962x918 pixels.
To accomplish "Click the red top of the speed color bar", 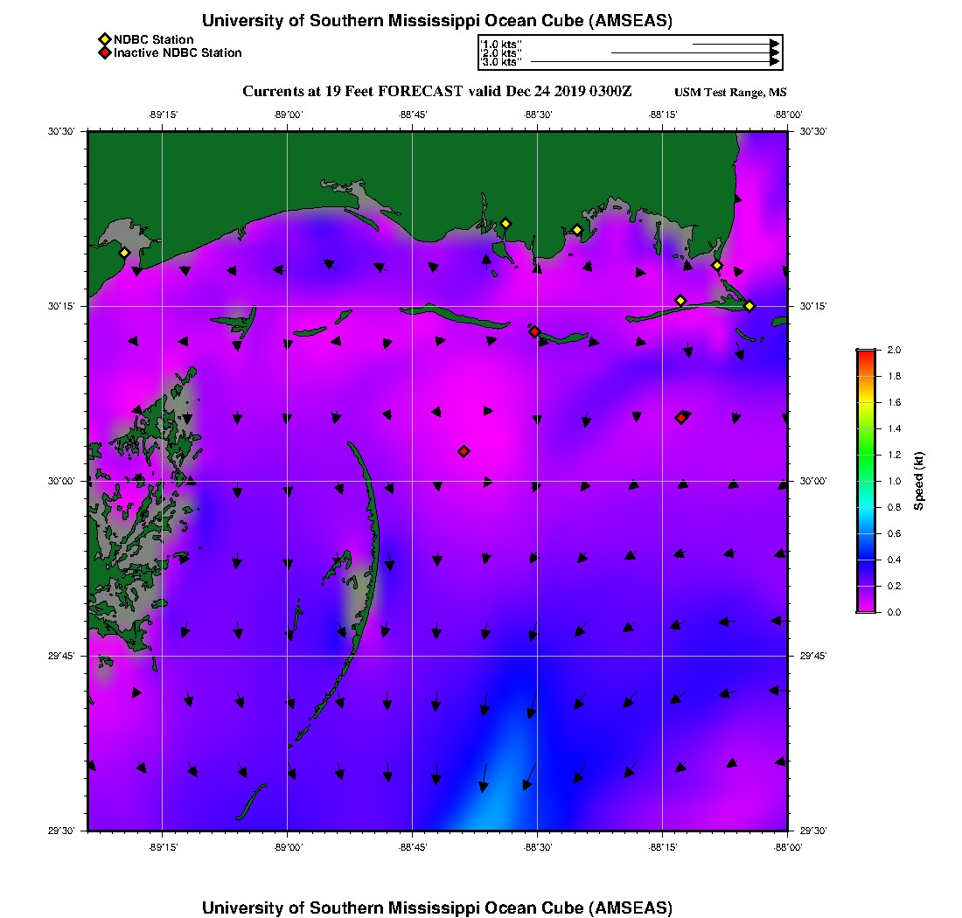I will point(865,353).
